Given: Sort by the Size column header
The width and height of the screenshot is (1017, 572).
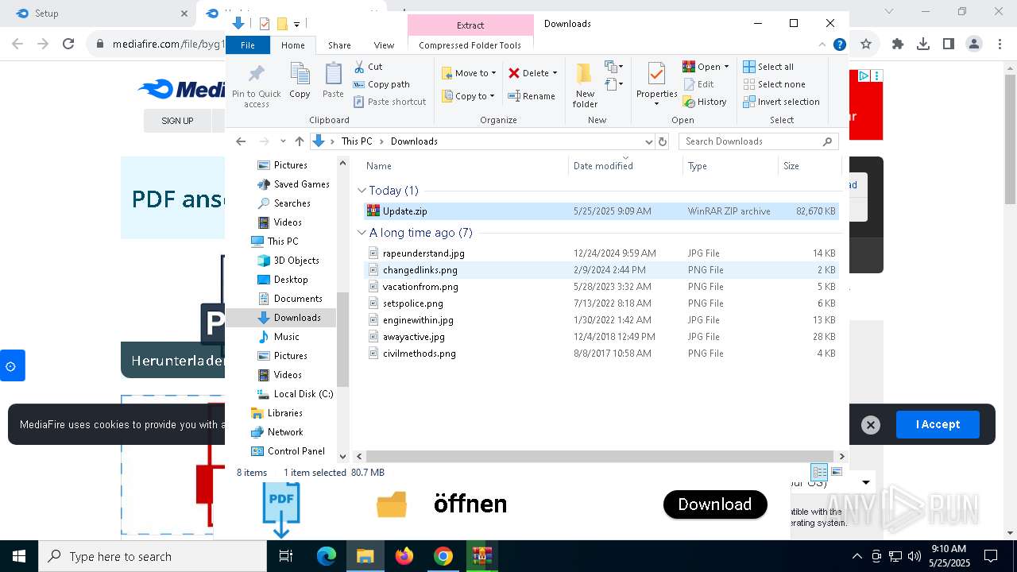Looking at the screenshot, I should pos(791,166).
